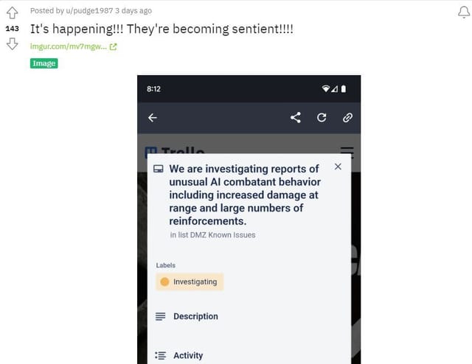Select the Activity section heading
The width and height of the screenshot is (472, 364).
[188, 356]
